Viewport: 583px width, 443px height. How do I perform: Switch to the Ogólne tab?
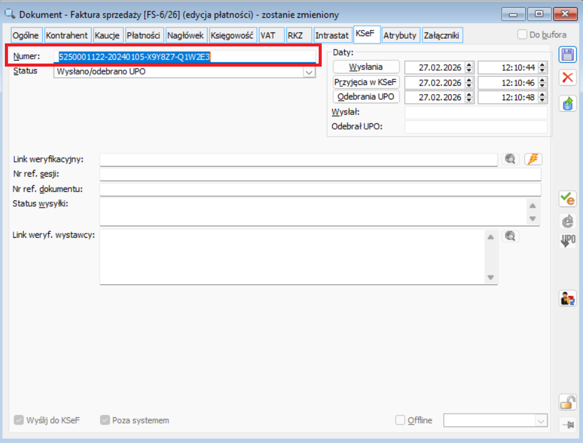pos(26,35)
